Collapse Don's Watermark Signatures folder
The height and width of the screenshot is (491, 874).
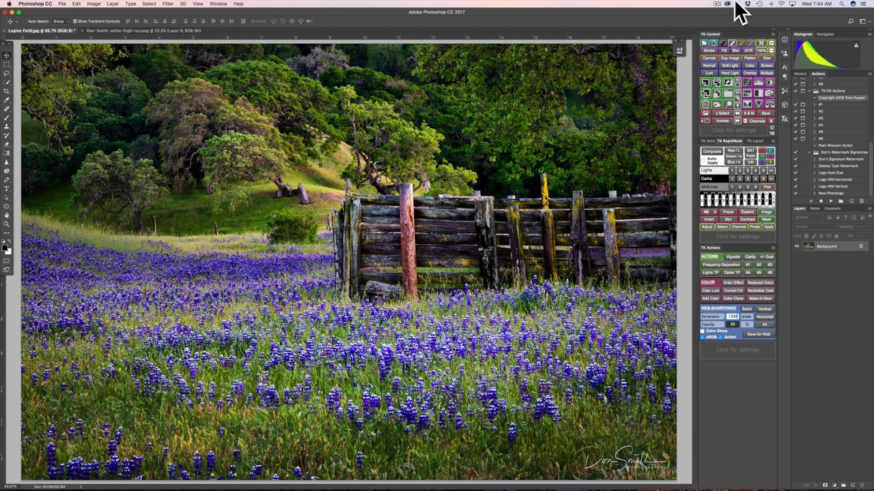point(809,152)
